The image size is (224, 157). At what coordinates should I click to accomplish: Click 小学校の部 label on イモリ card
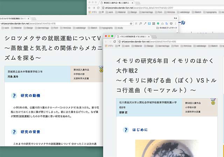pos(191,107)
